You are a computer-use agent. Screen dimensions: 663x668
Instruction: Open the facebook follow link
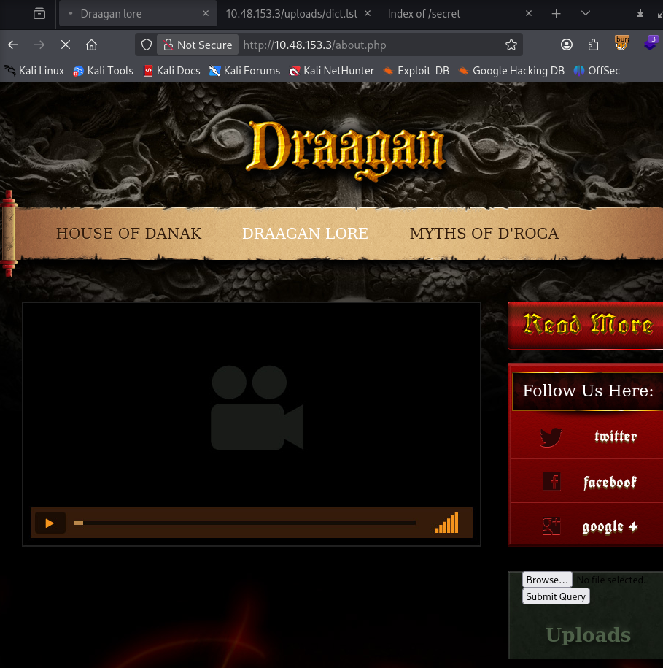610,483
